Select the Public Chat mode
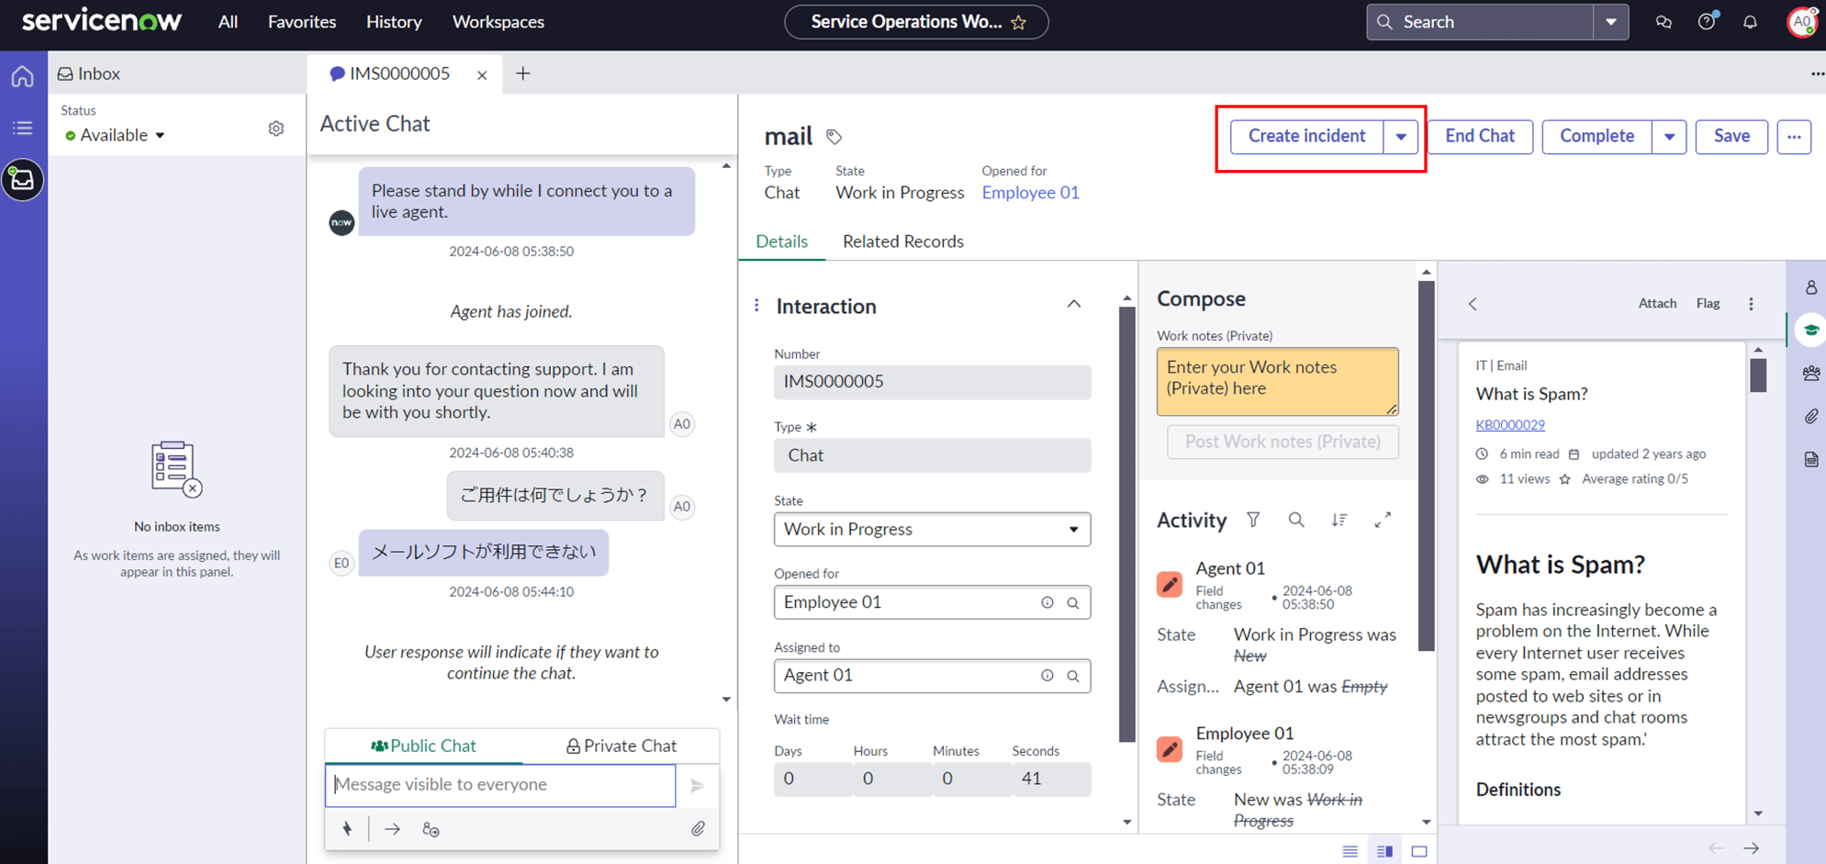Image resolution: width=1826 pixels, height=864 pixels. pyautogui.click(x=423, y=746)
